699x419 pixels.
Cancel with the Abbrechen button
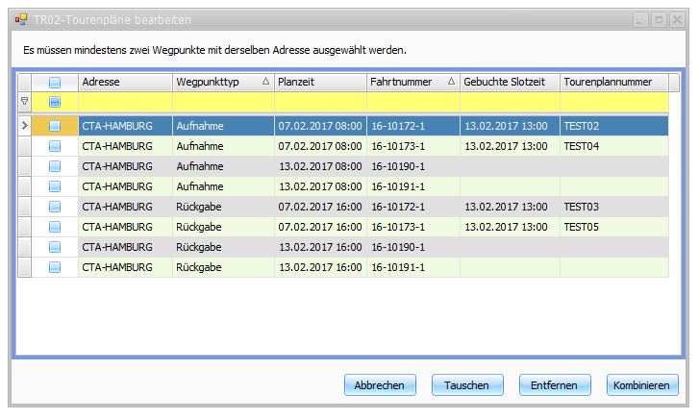pyautogui.click(x=380, y=384)
